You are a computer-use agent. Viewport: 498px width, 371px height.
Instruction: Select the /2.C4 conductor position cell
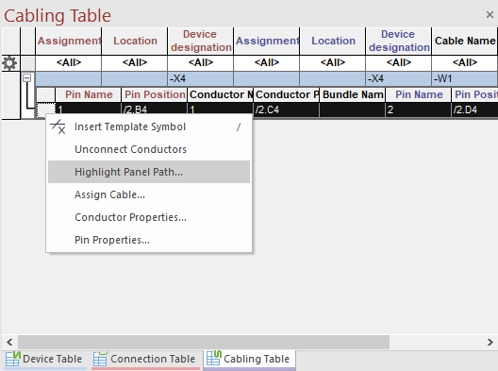pyautogui.click(x=287, y=110)
